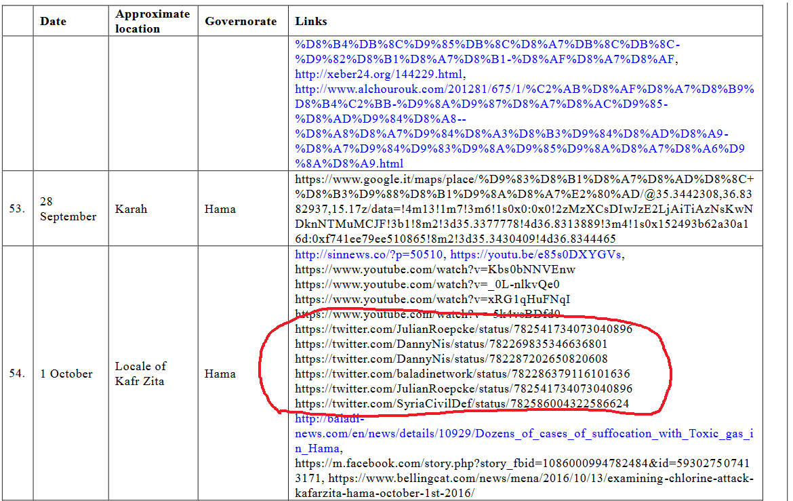Click the Approximate location column header
The height and width of the screenshot is (501, 793).
point(152,21)
